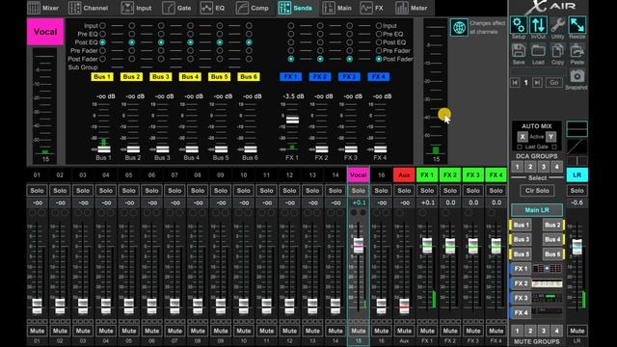Viewport: 617px width, 347px height.
Task: Click the -3.5 dB FX 1 send value
Action: [x=293, y=96]
